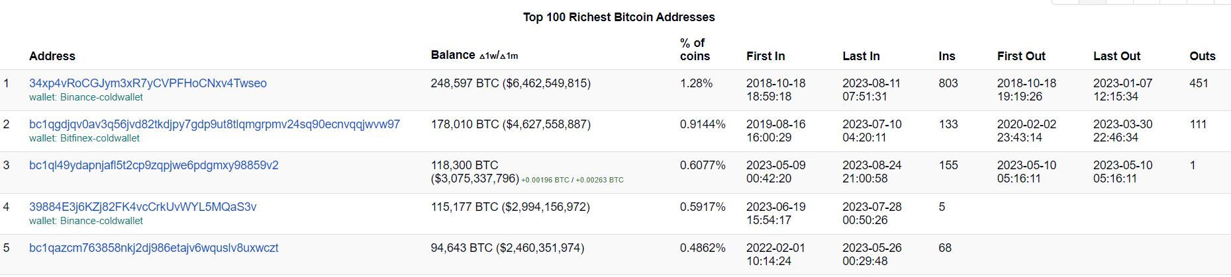Click the Address column header
The width and height of the screenshot is (1231, 277).
(52, 56)
